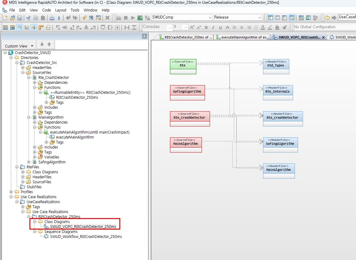This screenshot has height=260, width=356.
Task: Toggle the browser panel view button
Action: 270,18
